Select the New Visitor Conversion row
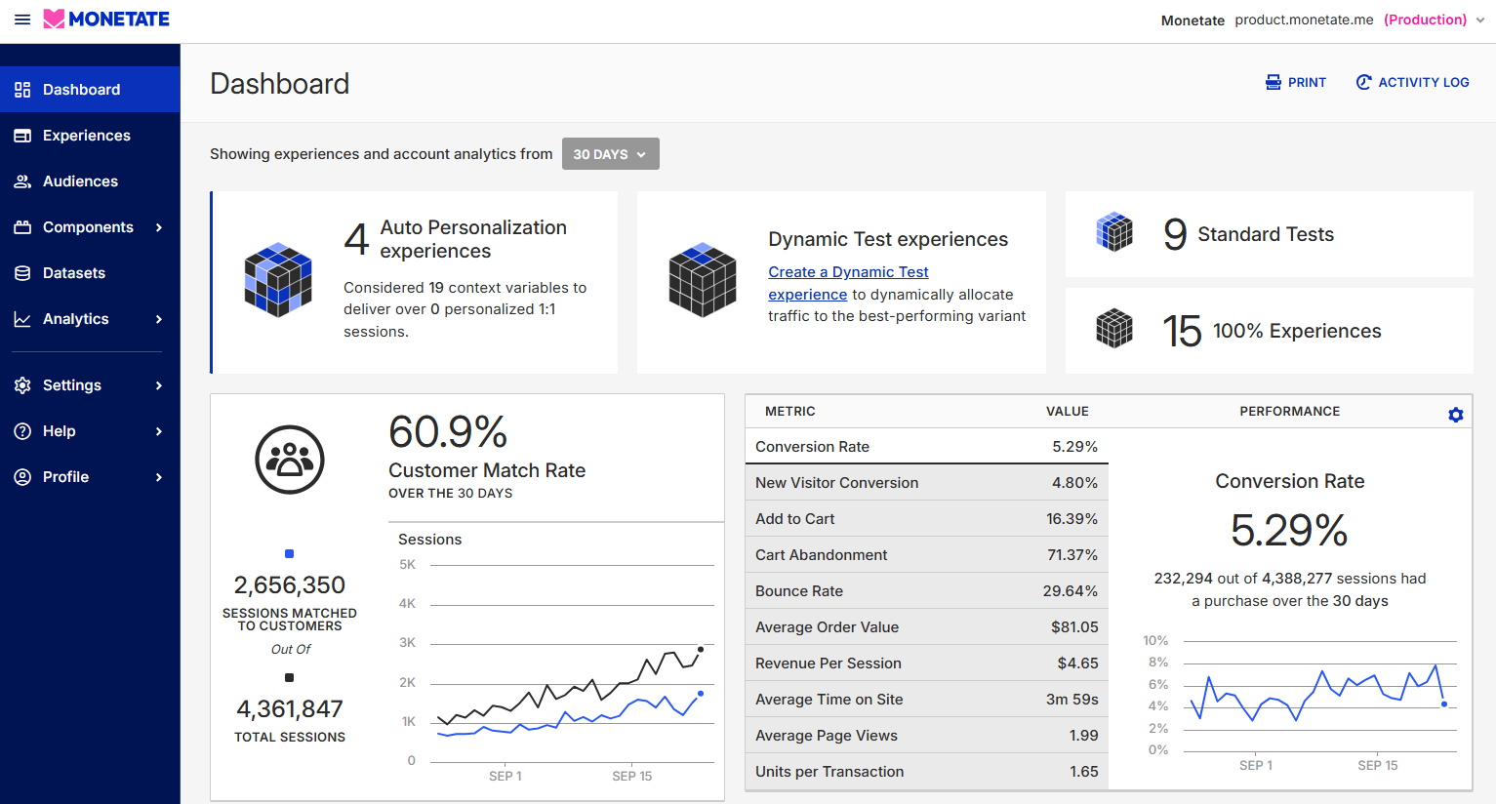 (927, 483)
